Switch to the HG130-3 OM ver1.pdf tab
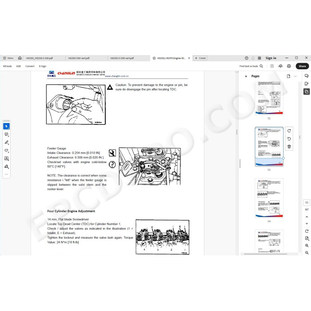 coord(122,58)
